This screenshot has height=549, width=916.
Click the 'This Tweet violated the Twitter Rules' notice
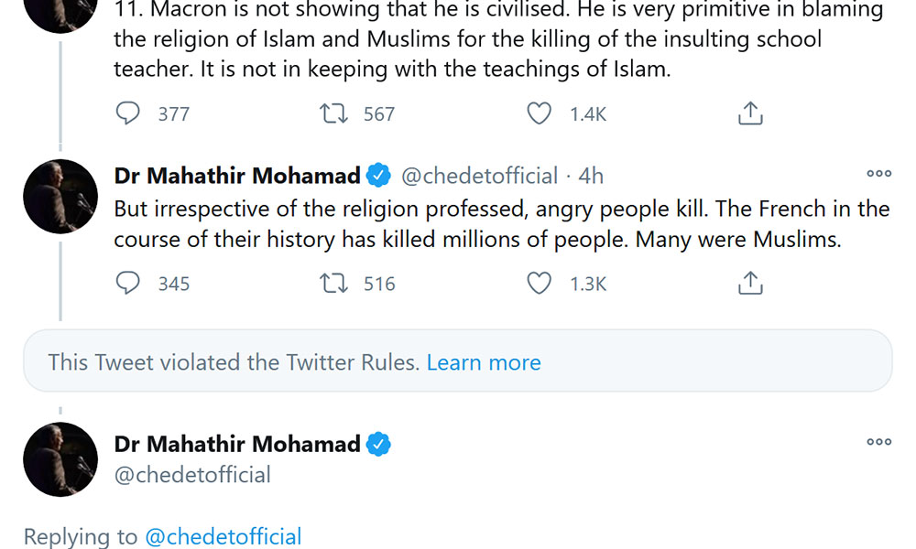234,362
